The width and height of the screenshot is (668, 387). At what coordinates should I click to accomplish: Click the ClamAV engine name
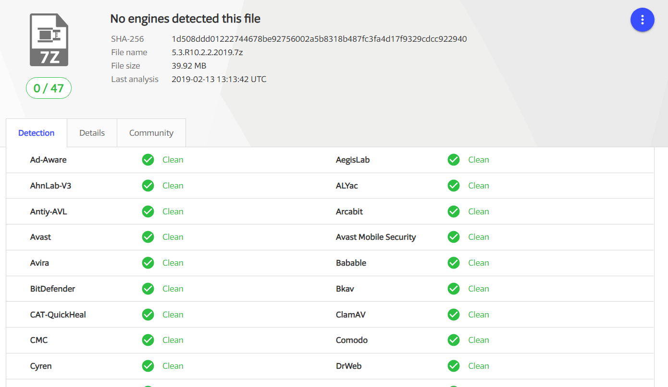[351, 315]
